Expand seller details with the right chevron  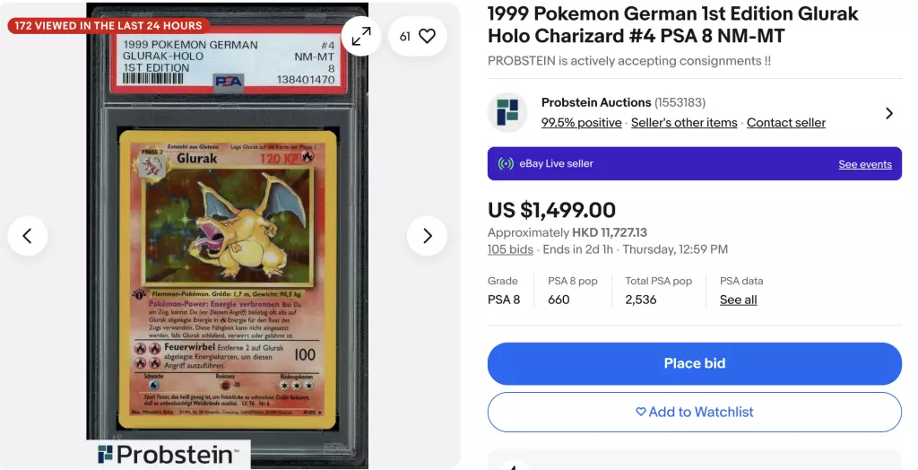(x=888, y=113)
